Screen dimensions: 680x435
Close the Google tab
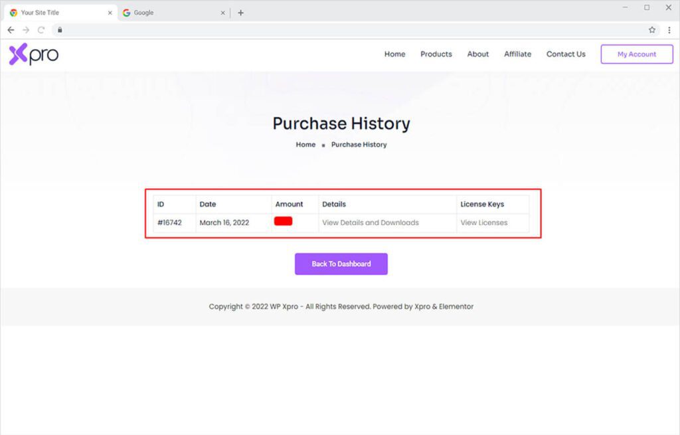coord(223,13)
